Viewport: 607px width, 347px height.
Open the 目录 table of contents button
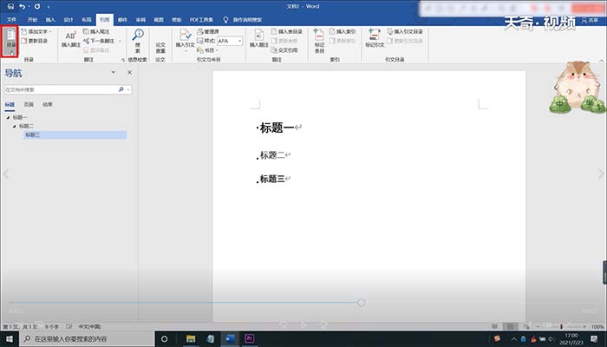coord(10,41)
